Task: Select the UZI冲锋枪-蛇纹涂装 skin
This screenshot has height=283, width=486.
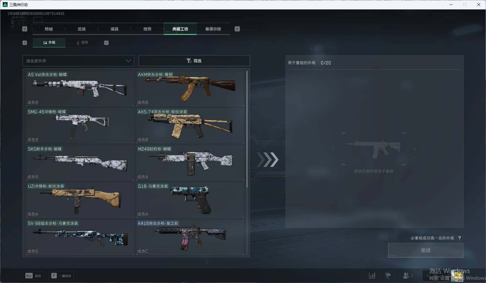Action: click(x=80, y=200)
